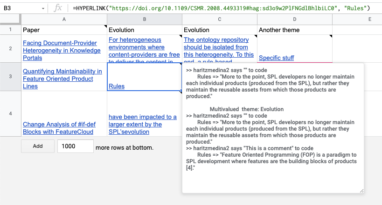Open the have been impacted link
This screenshot has width=382, height=205.
coord(143,125)
